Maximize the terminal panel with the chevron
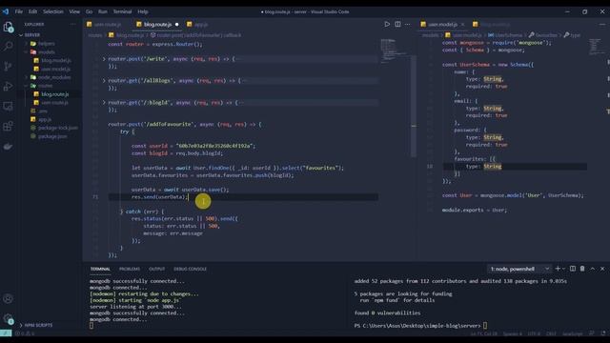This screenshot has width=610, height=343. coord(593,269)
